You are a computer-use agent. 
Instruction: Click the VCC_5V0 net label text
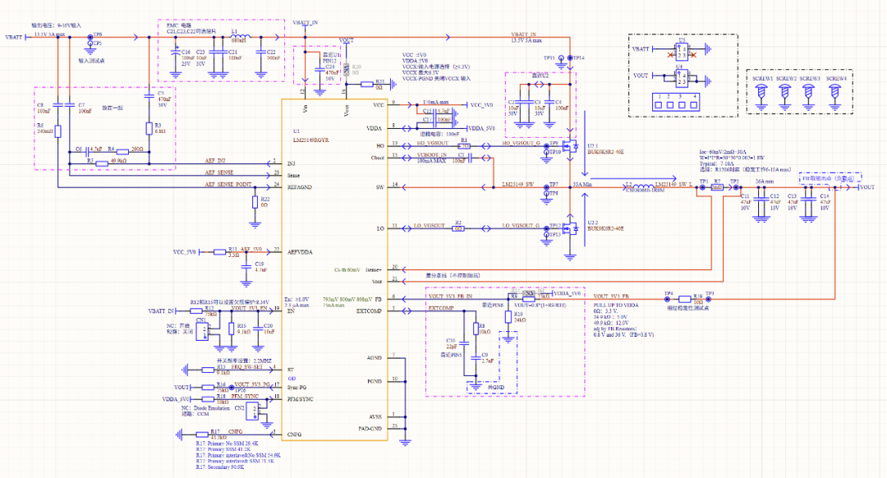point(480,105)
